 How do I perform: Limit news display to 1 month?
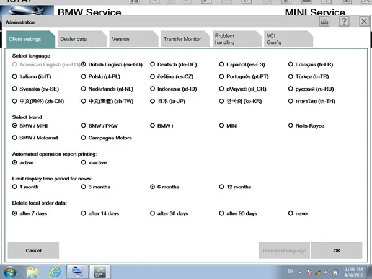(25, 187)
